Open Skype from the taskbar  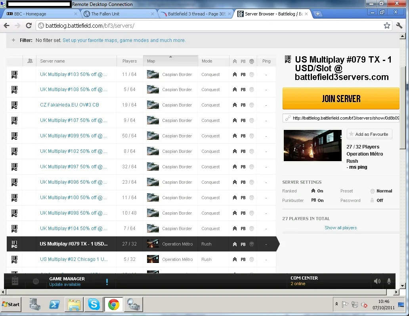click(94, 304)
